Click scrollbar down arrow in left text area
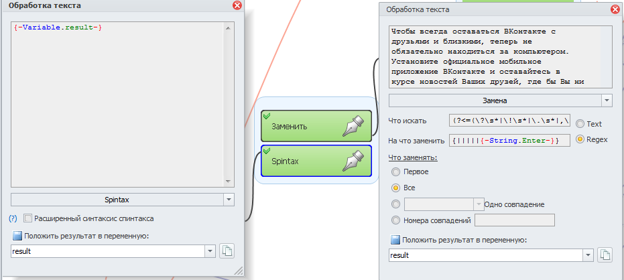Screen dimensions: 624x280 tap(229, 182)
